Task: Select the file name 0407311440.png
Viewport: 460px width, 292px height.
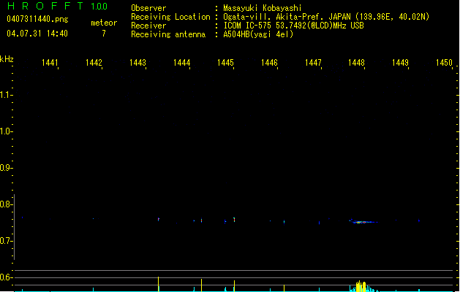Action: [37, 19]
